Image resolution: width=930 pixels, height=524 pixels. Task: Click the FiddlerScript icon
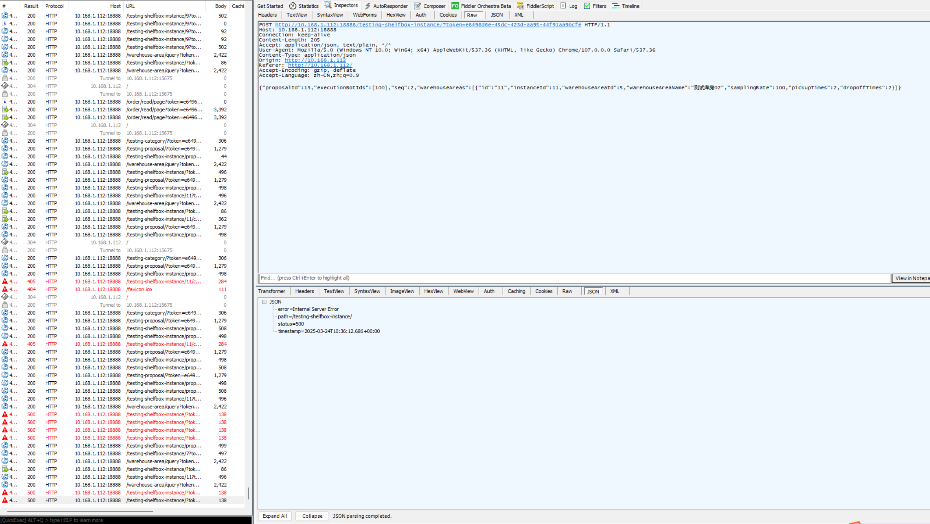click(520, 6)
